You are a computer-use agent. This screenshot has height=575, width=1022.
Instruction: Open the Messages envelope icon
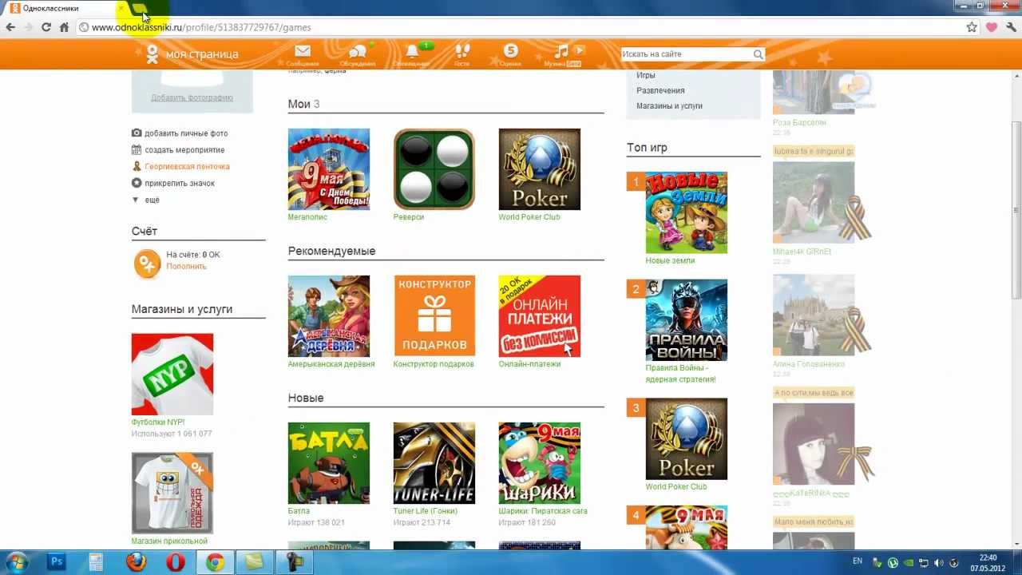[302, 51]
